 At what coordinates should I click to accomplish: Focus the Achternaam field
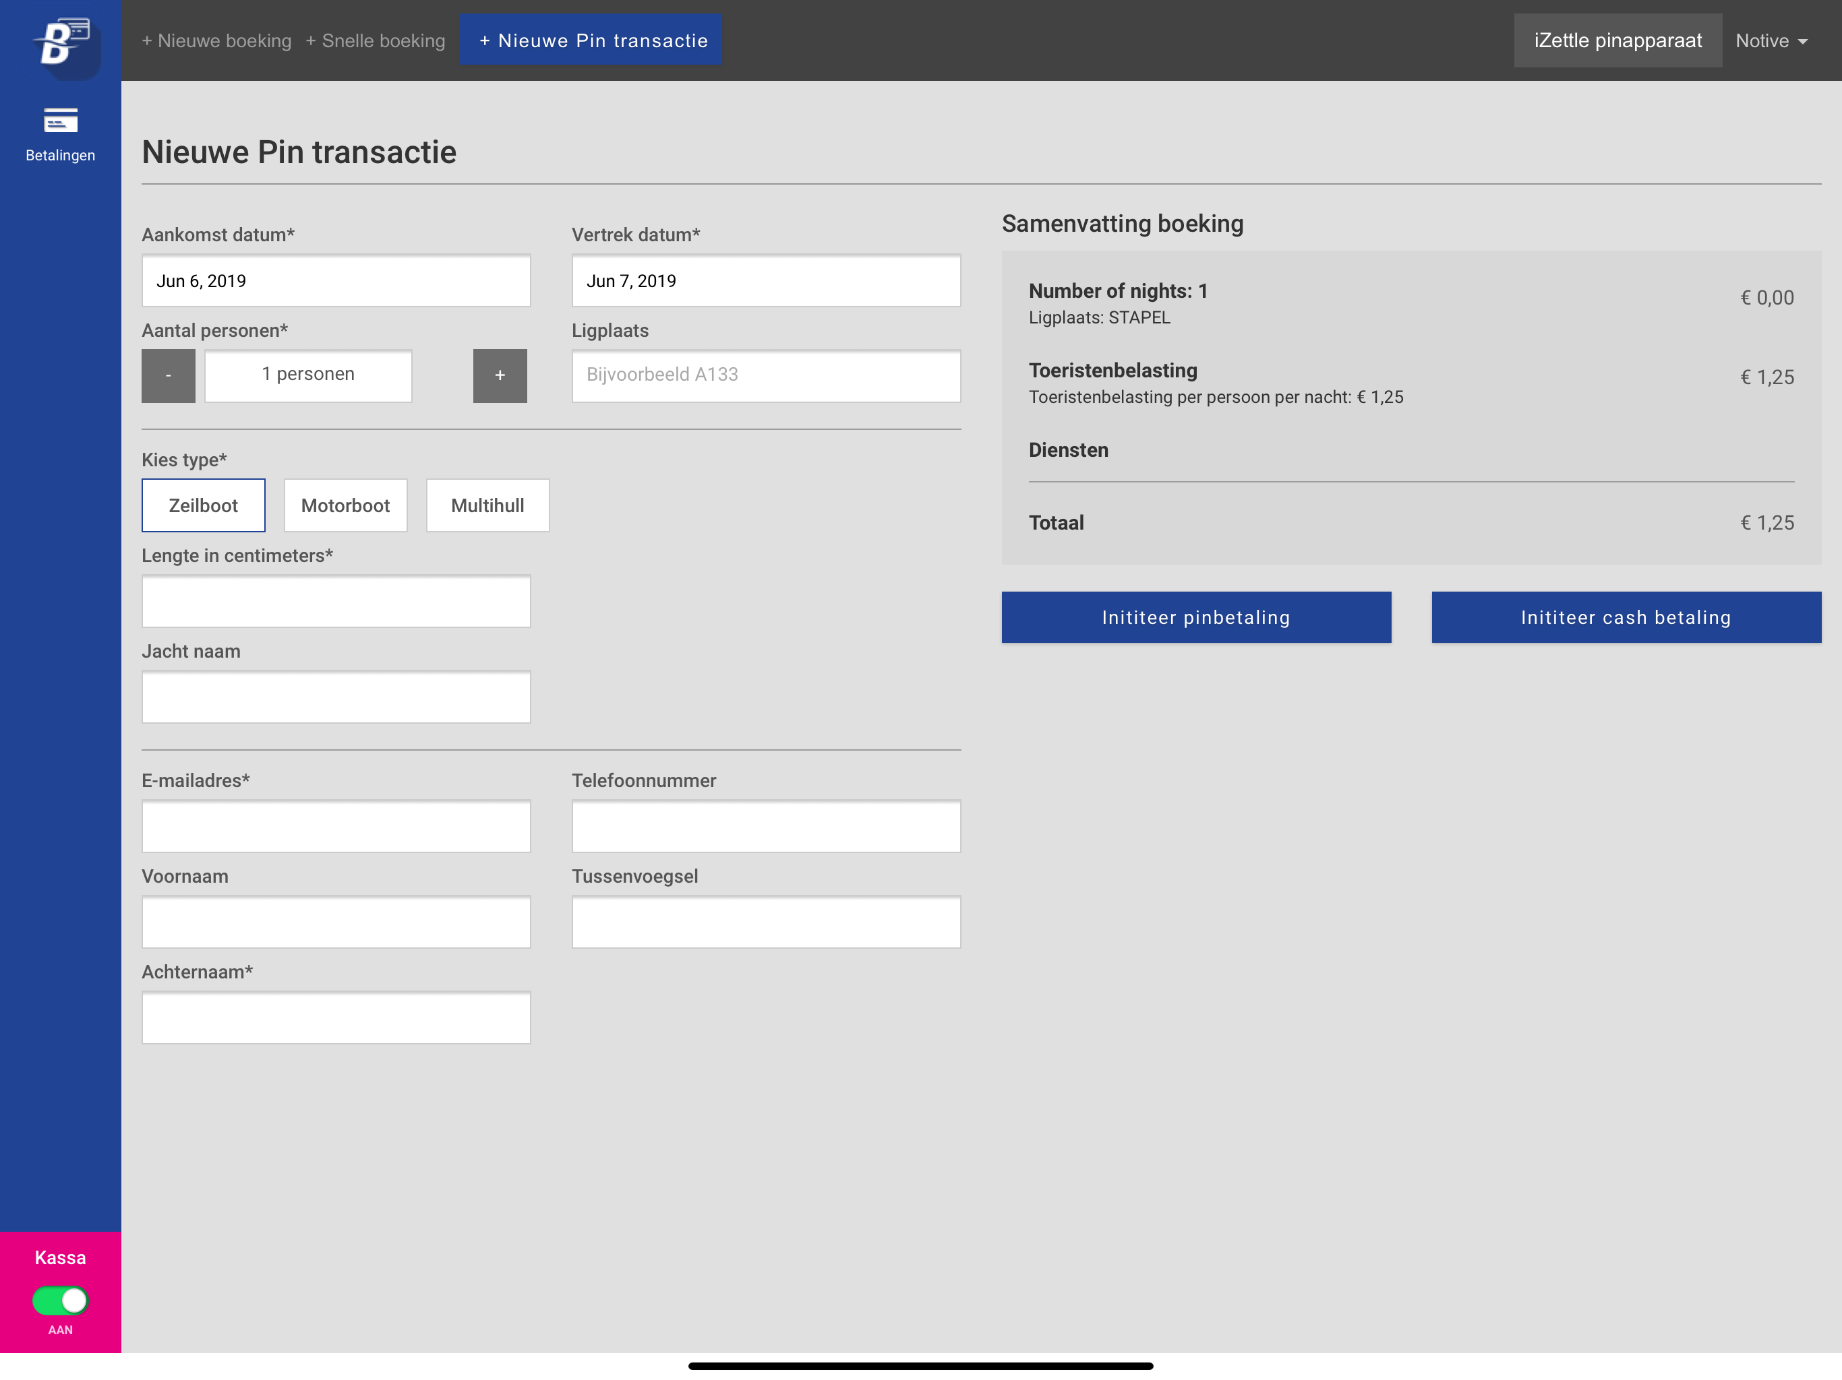[336, 1018]
